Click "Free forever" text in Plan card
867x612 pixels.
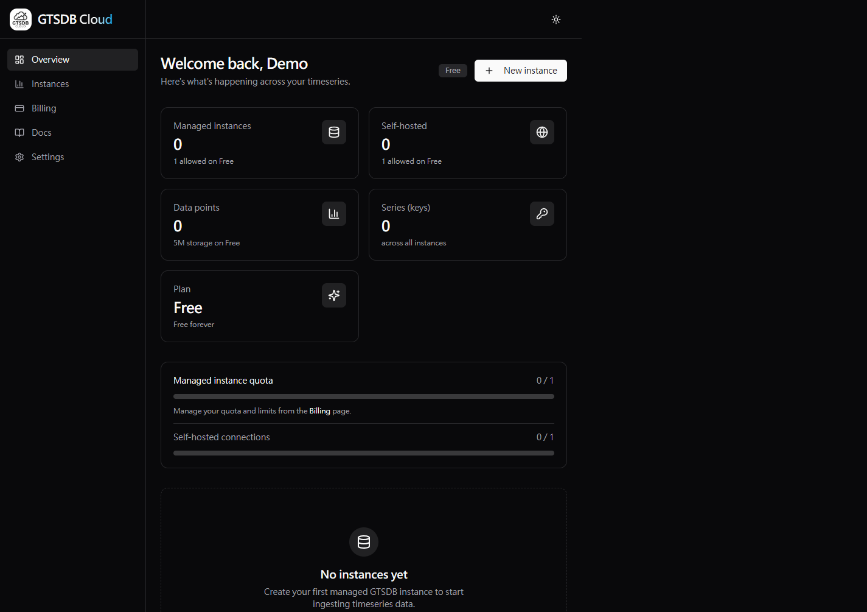[x=194, y=325]
